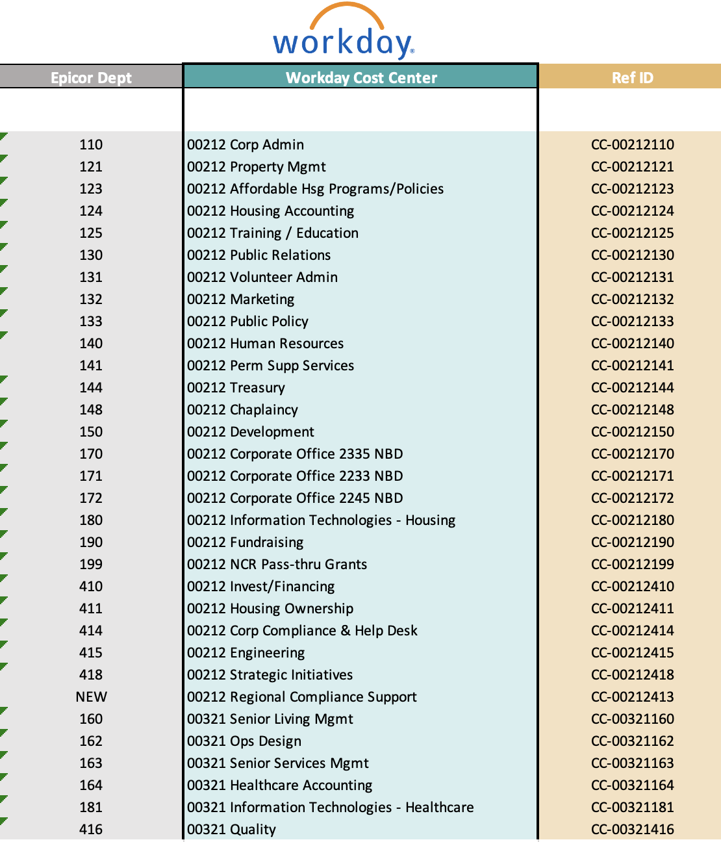Viewport: 721px width, 842px height.
Task: Select the 00212 Housing Accounting cell
Action: click(x=361, y=210)
